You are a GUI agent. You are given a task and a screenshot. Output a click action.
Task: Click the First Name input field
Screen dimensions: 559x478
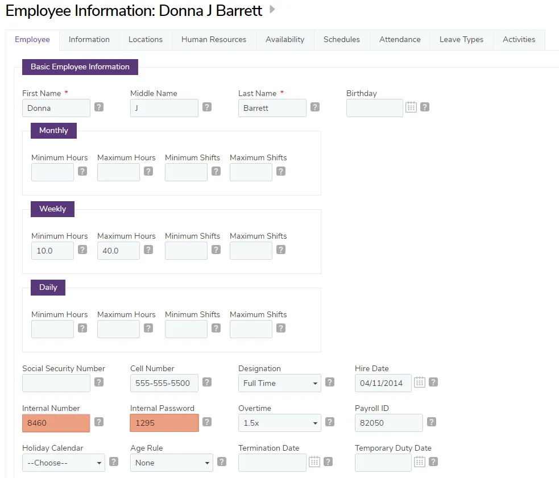56,108
